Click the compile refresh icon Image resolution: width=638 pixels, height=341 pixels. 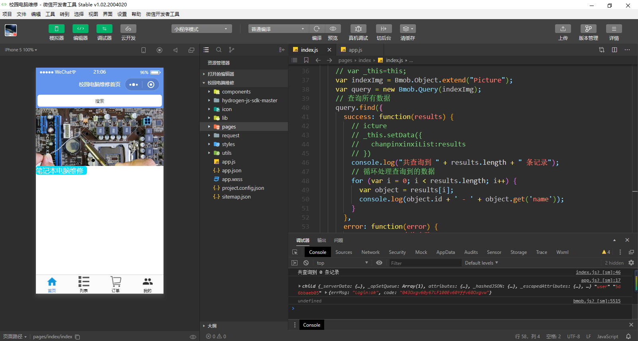click(317, 29)
